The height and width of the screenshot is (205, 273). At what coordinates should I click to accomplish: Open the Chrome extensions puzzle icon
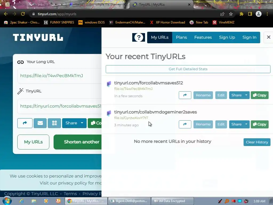tap(242, 14)
